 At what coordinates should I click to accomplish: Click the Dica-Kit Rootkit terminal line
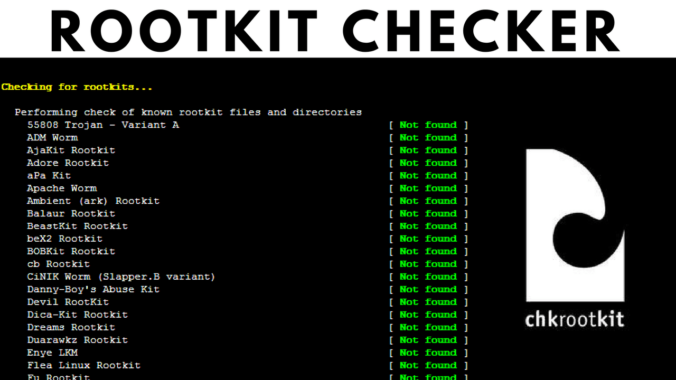[x=77, y=315]
